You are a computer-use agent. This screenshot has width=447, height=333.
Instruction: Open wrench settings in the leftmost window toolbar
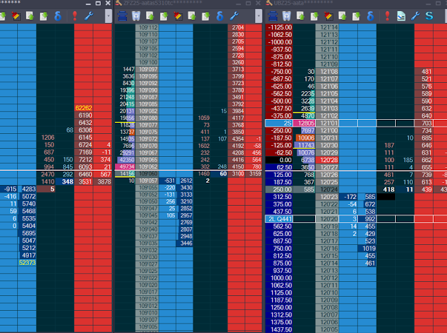[x=89, y=16]
